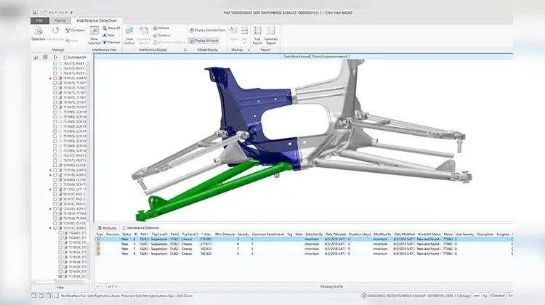Check the box for the 0113202 tree row
The width and height of the screenshot is (545, 305).
point(55,190)
